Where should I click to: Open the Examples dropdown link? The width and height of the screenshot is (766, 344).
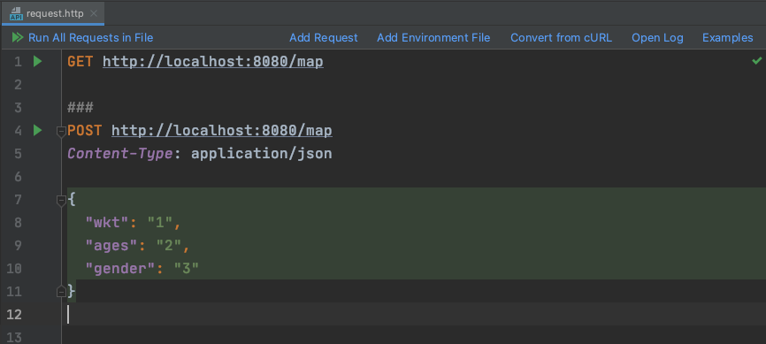[x=728, y=38]
